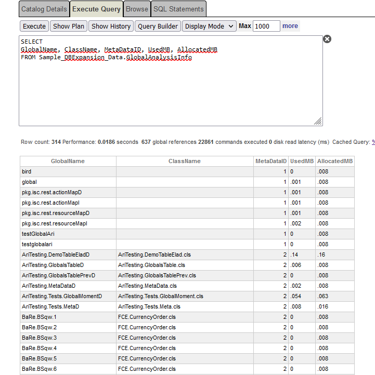Click 'AriTesting.DemoTableElad.cls' class cell
Screen dimensions: 375x375
[185, 255]
